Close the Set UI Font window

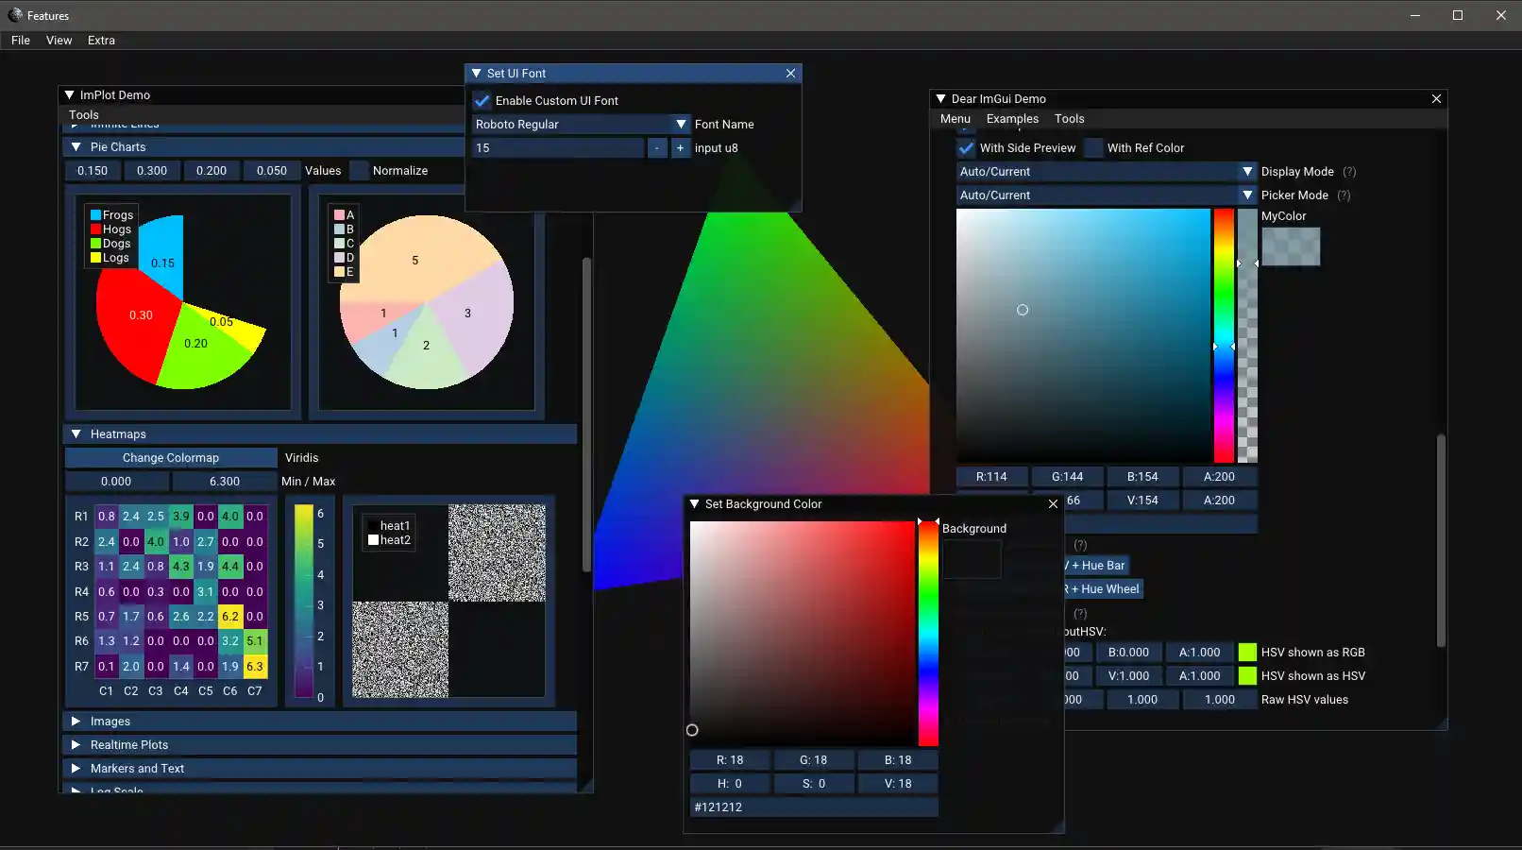790,74
